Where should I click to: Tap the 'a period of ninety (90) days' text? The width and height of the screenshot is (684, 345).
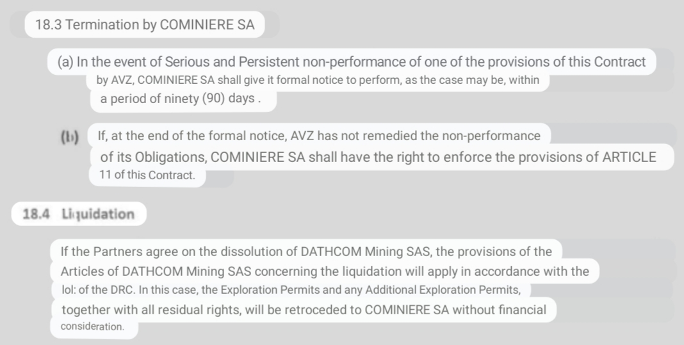pyautogui.click(x=180, y=99)
